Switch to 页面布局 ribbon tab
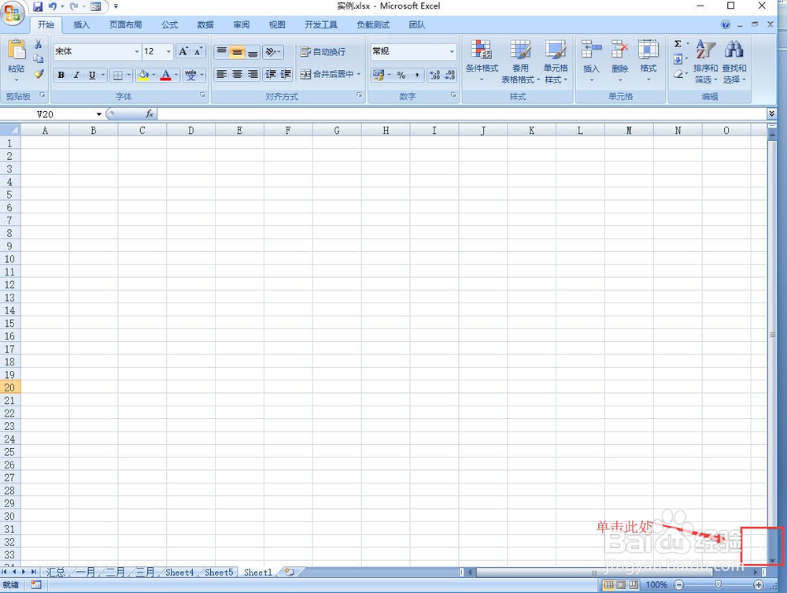 [125, 25]
